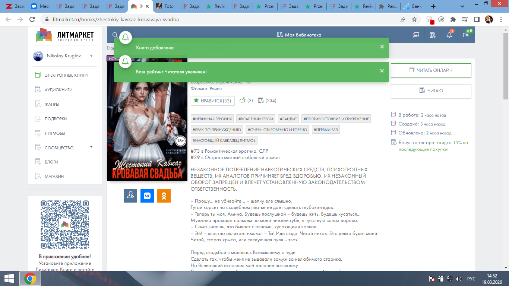Click the Читаю button
This screenshot has width=509, height=286.
(x=431, y=91)
